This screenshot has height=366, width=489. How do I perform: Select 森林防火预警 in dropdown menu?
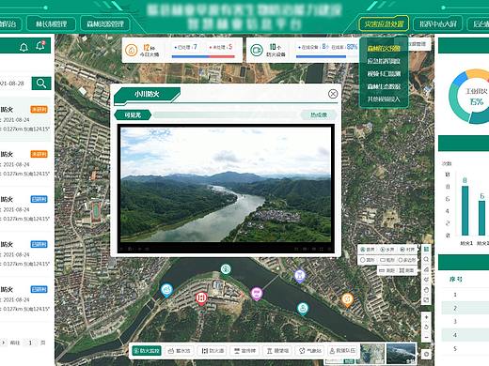tap(384, 49)
